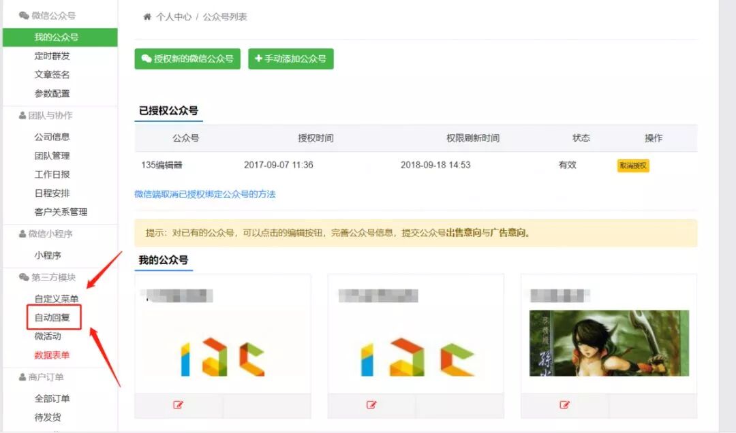
Task: Click edit icon under third account card
Action: coord(564,405)
